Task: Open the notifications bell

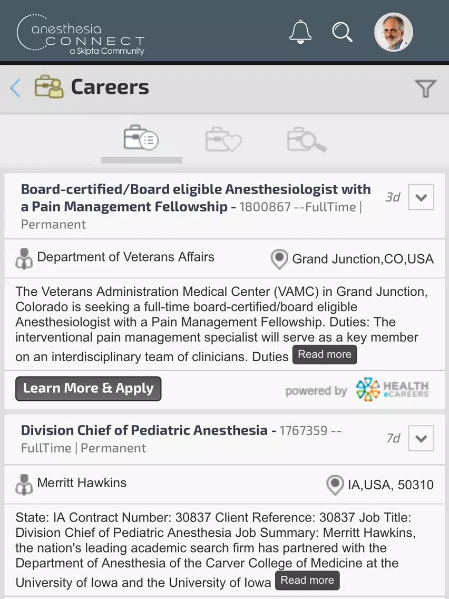Action: click(300, 32)
